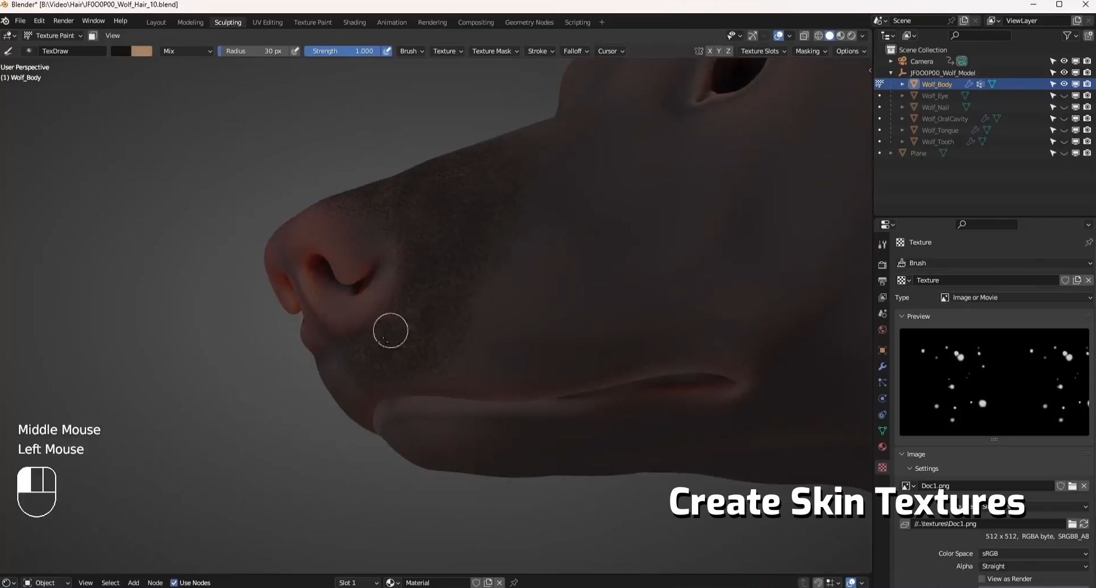The height and width of the screenshot is (588, 1096).
Task: Open the Modifier wrench properties tab
Action: tap(882, 366)
